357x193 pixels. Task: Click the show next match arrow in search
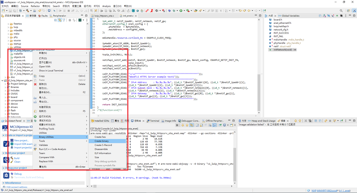click(296, 121)
